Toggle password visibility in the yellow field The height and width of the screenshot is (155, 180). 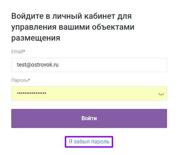pos(161,94)
